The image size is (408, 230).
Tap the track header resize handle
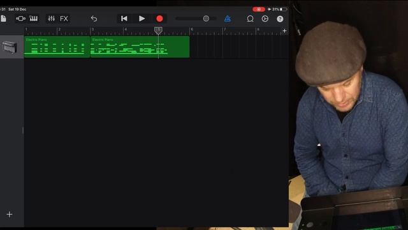(x=23, y=130)
